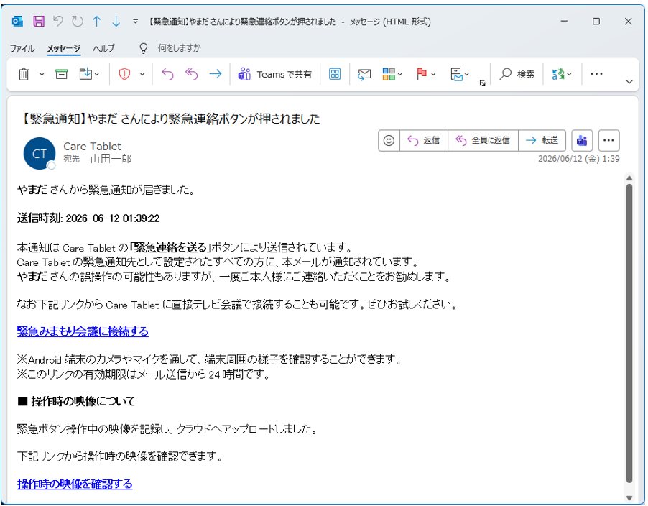The image size is (648, 506).
Task: Open the ribbon more commands ellipsis
Action: pos(596,74)
